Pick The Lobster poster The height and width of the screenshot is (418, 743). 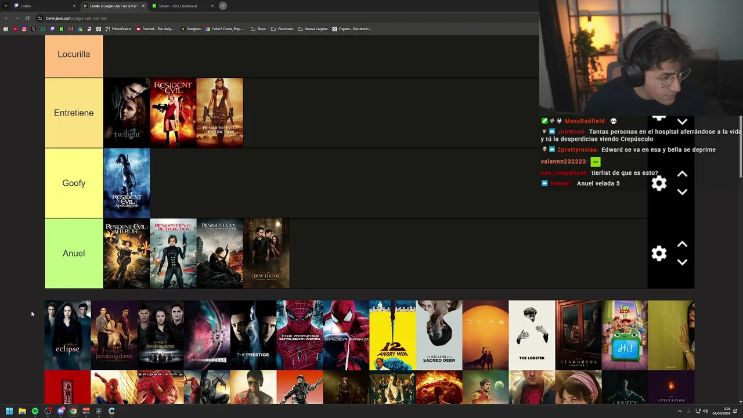click(x=532, y=335)
